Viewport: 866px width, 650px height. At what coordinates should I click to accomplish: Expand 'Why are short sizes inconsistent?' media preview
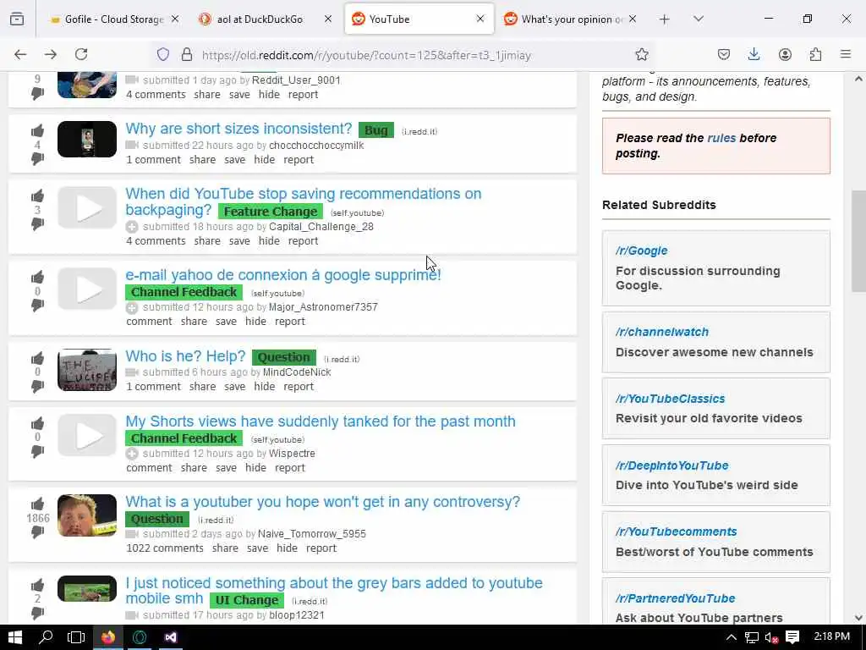coord(131,146)
